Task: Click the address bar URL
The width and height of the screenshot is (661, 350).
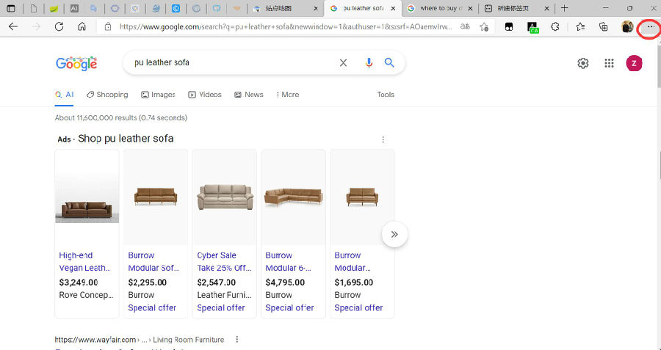Action: point(286,26)
